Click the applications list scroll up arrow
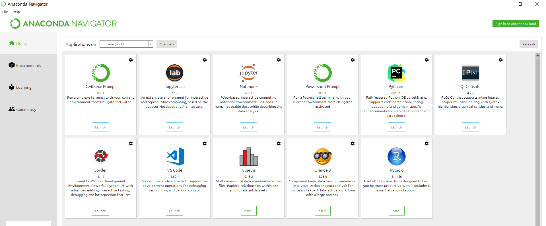Image resolution: width=546 pixels, height=226 pixels. 538,56
